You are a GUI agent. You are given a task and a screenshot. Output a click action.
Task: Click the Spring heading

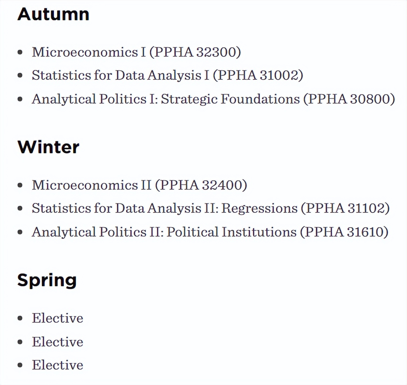tap(47, 280)
